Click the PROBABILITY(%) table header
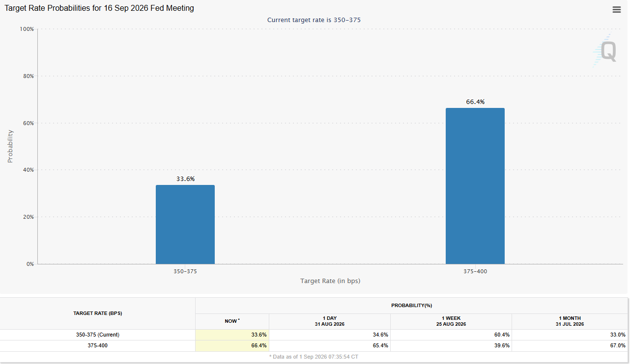 [412, 305]
